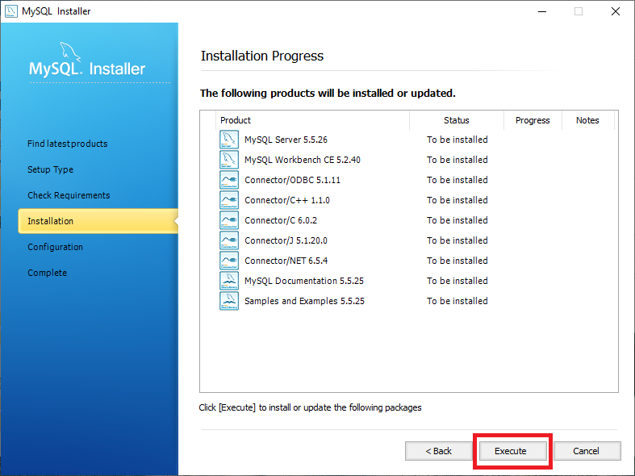
Task: Click 'The following products will be installed' text
Action: 328,94
